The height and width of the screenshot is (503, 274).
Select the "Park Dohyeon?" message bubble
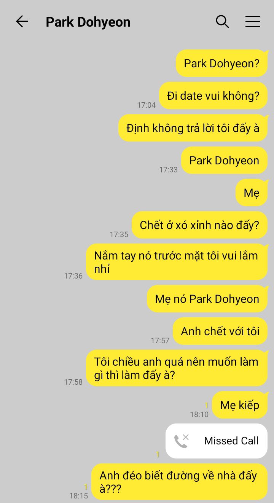222,63
